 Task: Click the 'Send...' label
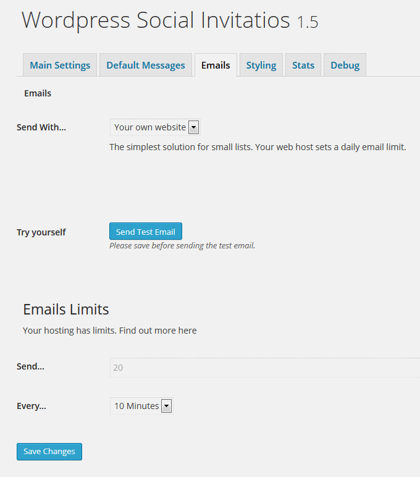click(30, 366)
